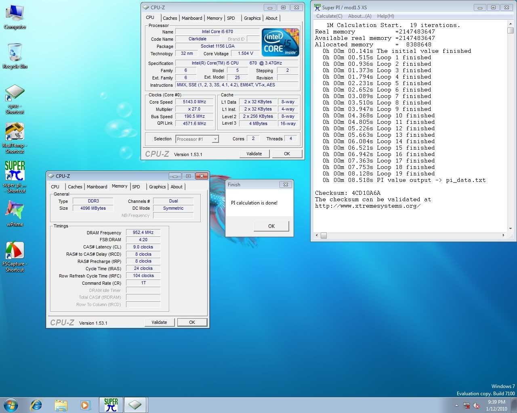Click the FSB:DRAM ratio value 4:20
517x413 pixels.
coord(143,240)
